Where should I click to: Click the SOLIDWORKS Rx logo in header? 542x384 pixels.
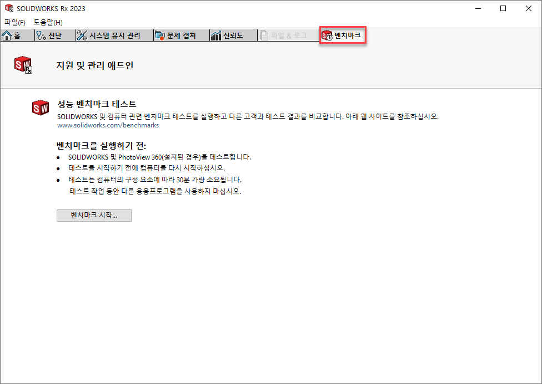23,65
